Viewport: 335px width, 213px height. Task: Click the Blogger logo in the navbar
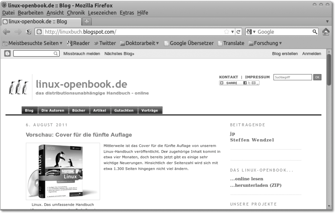[7, 54]
